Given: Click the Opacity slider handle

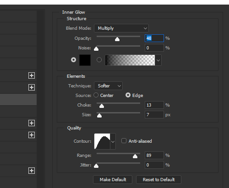Looking at the screenshot, I should (117, 39).
